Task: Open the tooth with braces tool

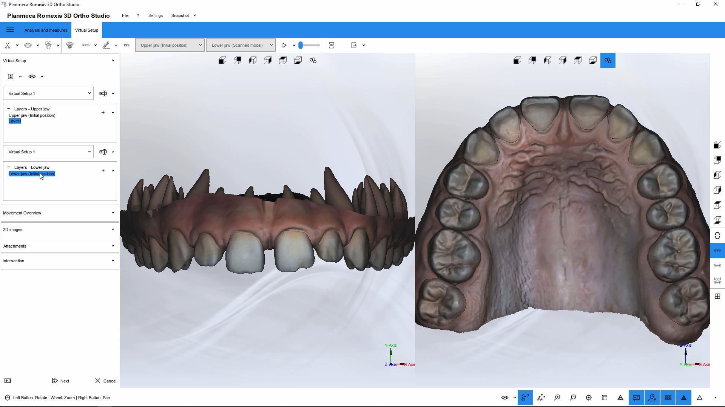Action: pyautogui.click(x=49, y=45)
